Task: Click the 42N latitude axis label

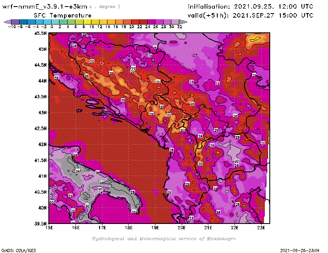Action: (x=42, y=145)
